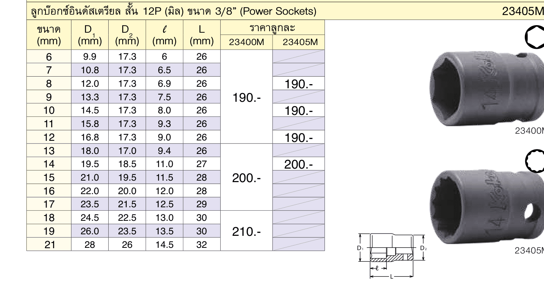Click model number 23405M in title bar
The image size is (544, 288).
[x=523, y=11]
